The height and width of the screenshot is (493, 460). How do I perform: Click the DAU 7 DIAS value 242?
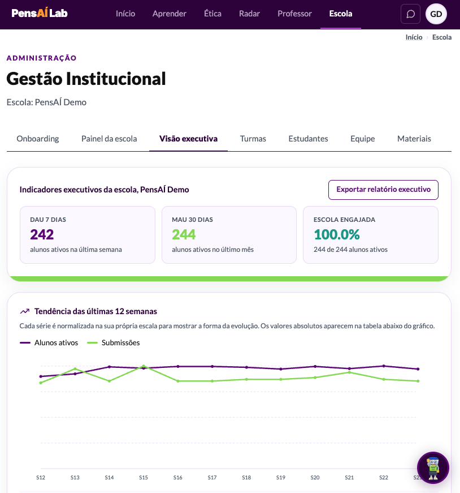tap(42, 234)
